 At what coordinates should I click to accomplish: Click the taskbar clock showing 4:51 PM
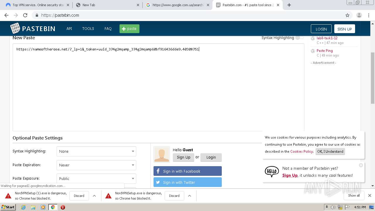[360, 207]
